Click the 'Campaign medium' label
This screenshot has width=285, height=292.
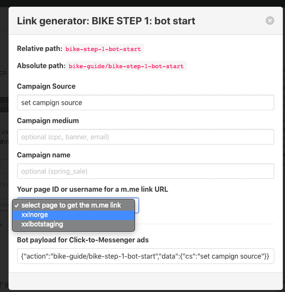(x=48, y=120)
